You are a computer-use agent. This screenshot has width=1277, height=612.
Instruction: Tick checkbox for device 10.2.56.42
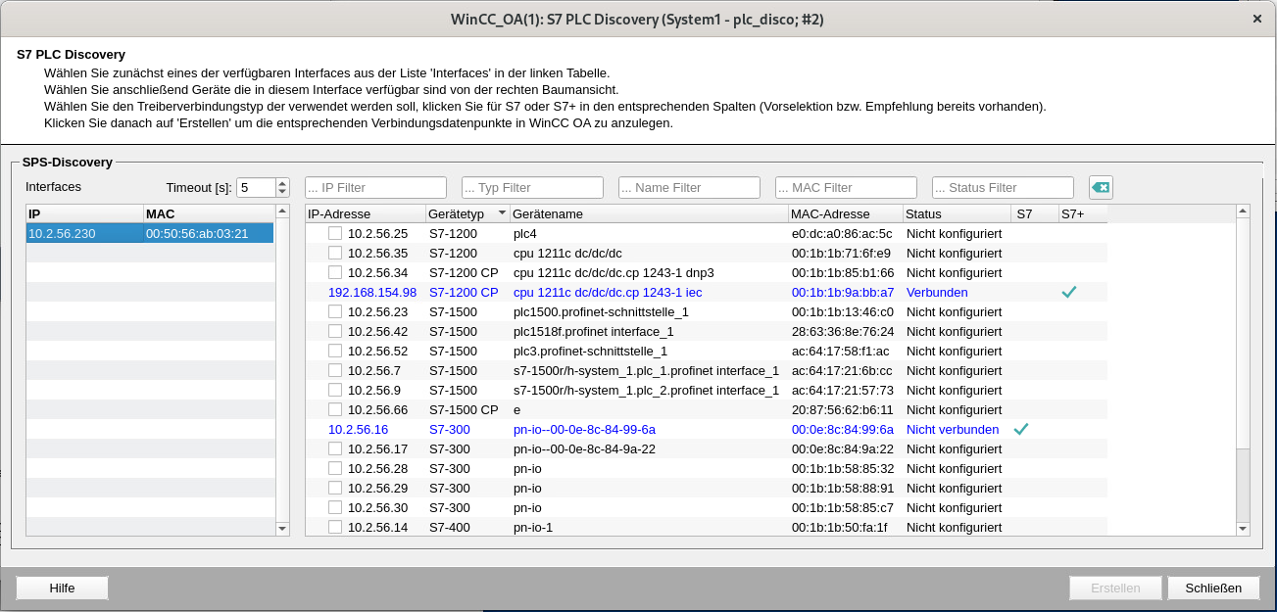pos(335,331)
